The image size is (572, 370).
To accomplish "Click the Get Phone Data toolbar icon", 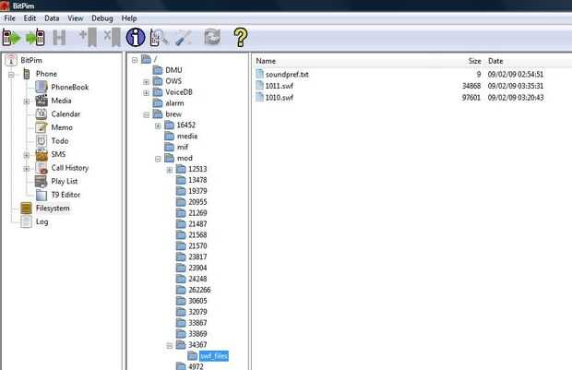I will [x=11, y=37].
